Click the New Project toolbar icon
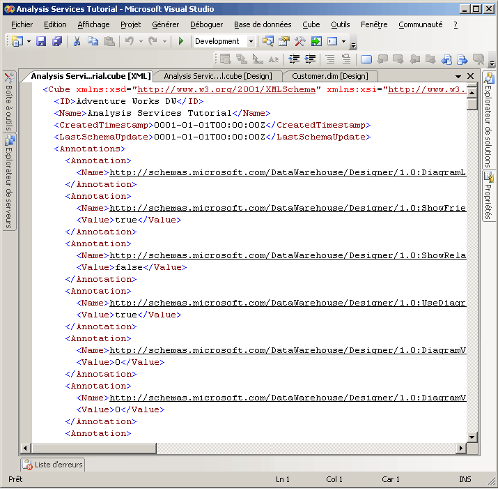498x489 pixels. point(17,41)
